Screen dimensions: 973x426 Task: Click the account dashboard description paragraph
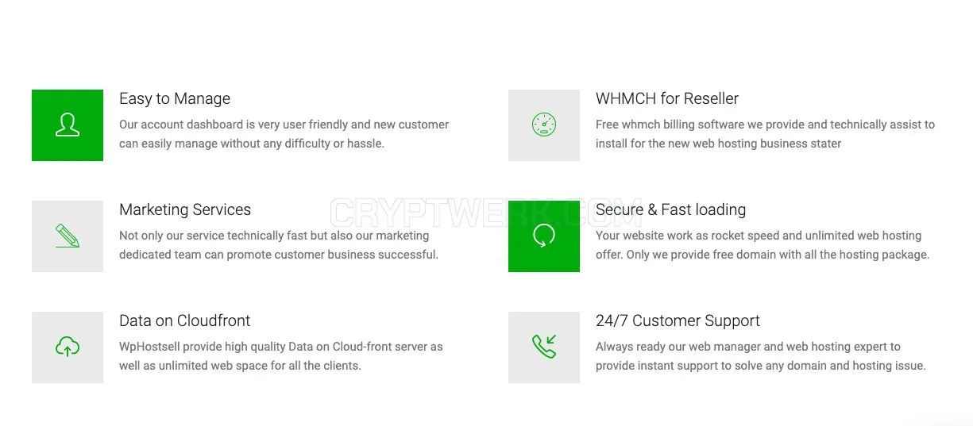click(284, 134)
